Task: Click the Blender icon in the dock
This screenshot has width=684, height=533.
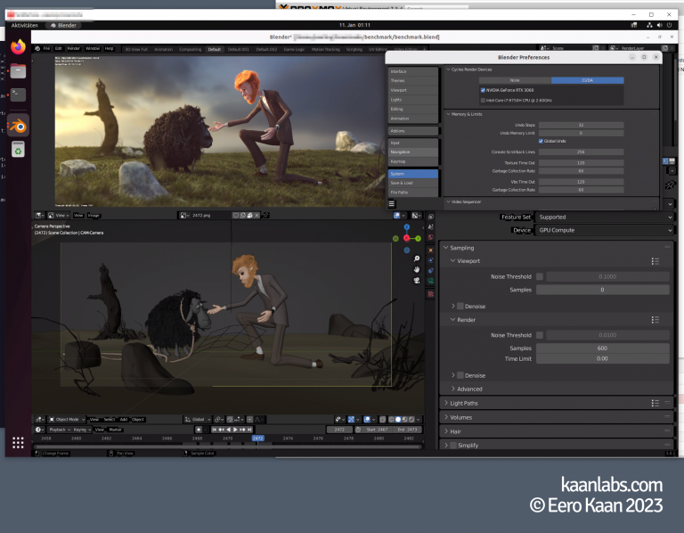Action: tap(18, 125)
